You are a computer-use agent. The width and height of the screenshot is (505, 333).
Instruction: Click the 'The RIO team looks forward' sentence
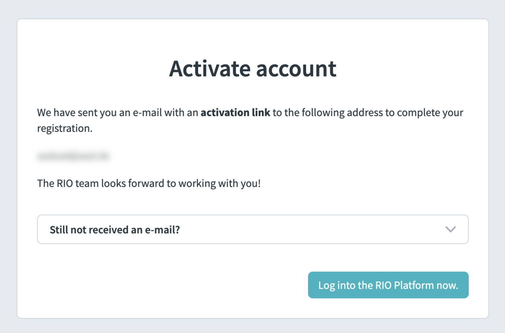point(148,183)
